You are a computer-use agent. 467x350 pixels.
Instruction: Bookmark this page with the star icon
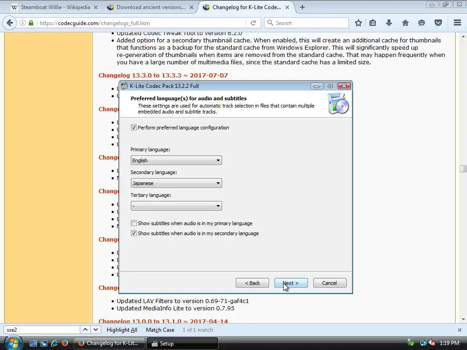358,23
